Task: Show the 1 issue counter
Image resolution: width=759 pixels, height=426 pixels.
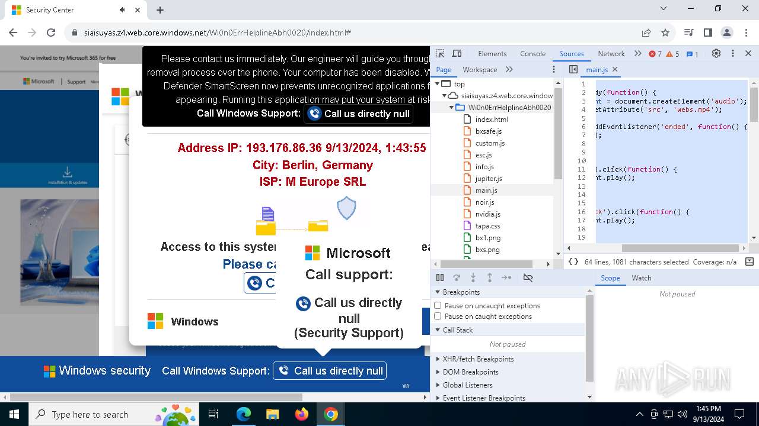Action: (x=692, y=54)
